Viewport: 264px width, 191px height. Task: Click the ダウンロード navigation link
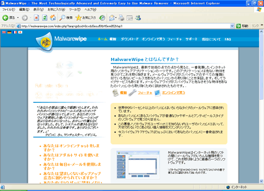pos(129,39)
